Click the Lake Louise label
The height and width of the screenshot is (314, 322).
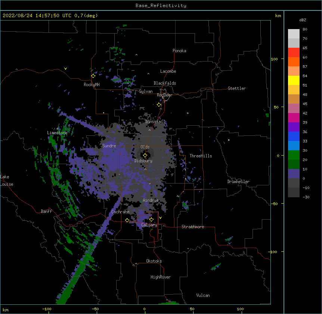click(x=7, y=180)
